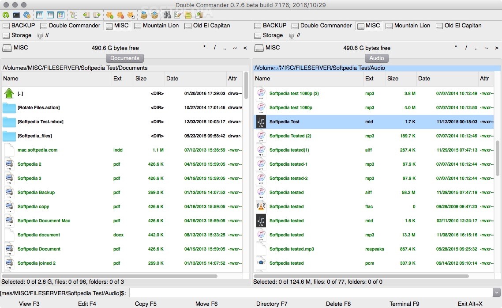This screenshot has height=308, width=502.
Task: Select Old El Capitan drive in right panel
Action: [x=459, y=26]
